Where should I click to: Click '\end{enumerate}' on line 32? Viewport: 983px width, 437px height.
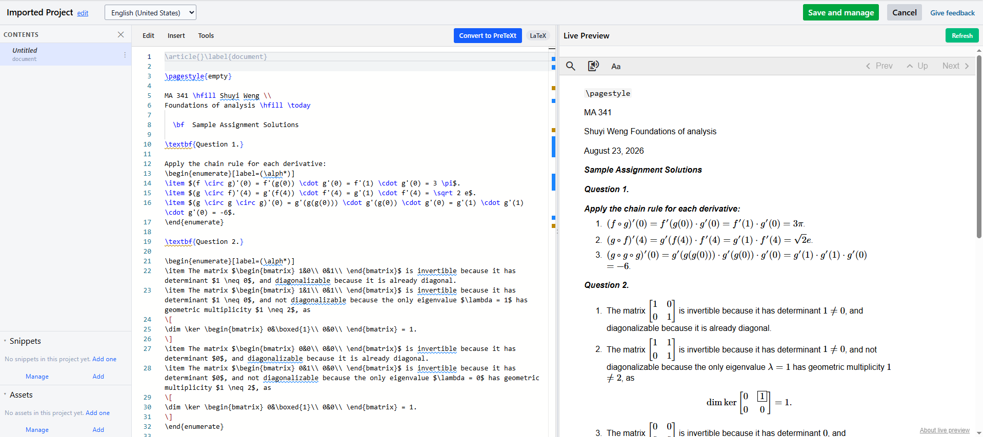coord(194,427)
